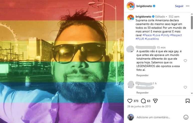Like the comment posted 15 min ago
The image size is (193, 123).
185,61
